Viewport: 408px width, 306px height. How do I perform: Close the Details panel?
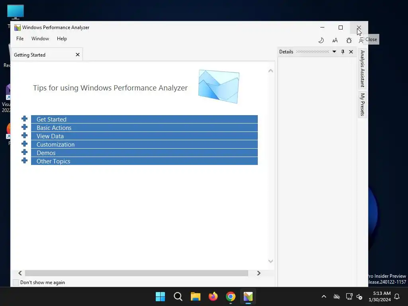click(351, 52)
